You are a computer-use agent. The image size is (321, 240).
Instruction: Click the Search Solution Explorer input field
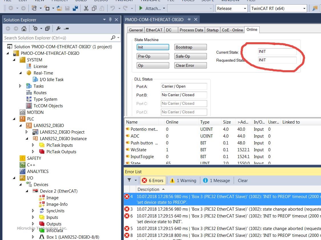56,38
